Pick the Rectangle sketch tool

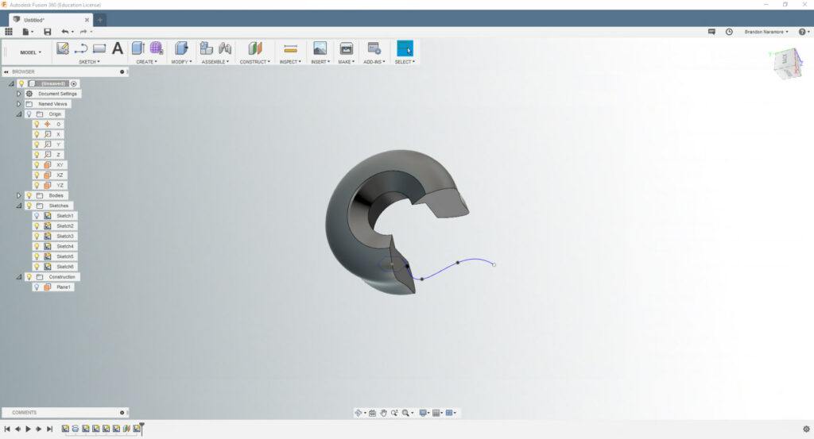pos(99,48)
